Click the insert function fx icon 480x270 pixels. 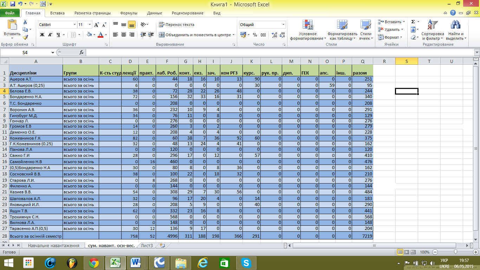[82, 52]
